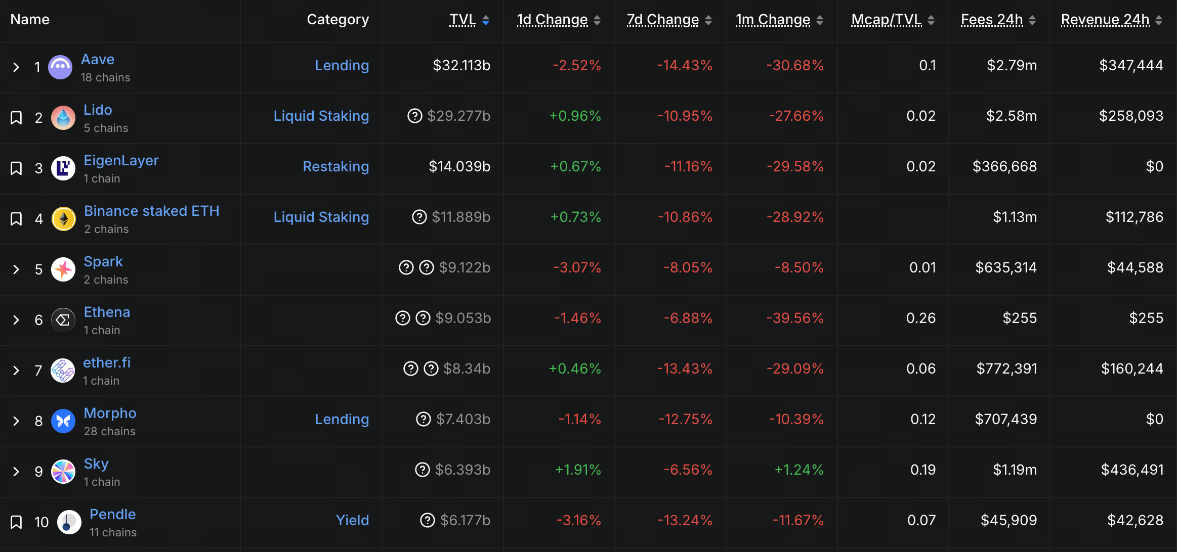The height and width of the screenshot is (552, 1177).
Task: Open the Aave protocol link
Action: coord(97,59)
